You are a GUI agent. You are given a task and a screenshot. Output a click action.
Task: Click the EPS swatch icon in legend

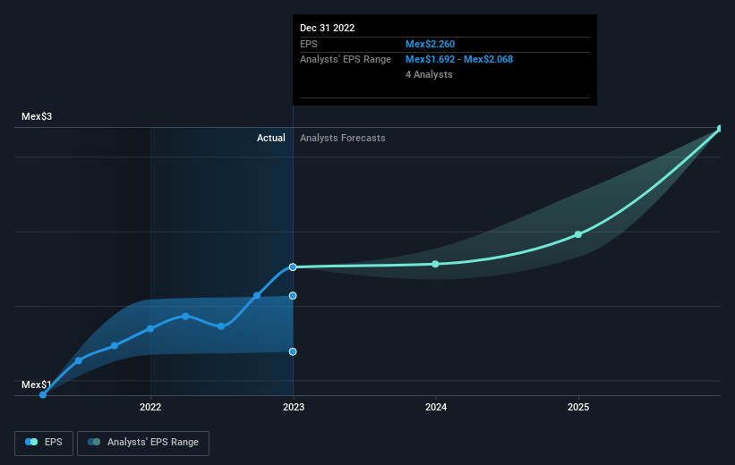31,442
